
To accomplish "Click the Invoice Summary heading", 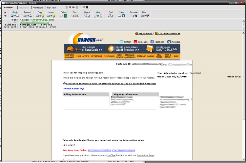I will coord(73,89).
